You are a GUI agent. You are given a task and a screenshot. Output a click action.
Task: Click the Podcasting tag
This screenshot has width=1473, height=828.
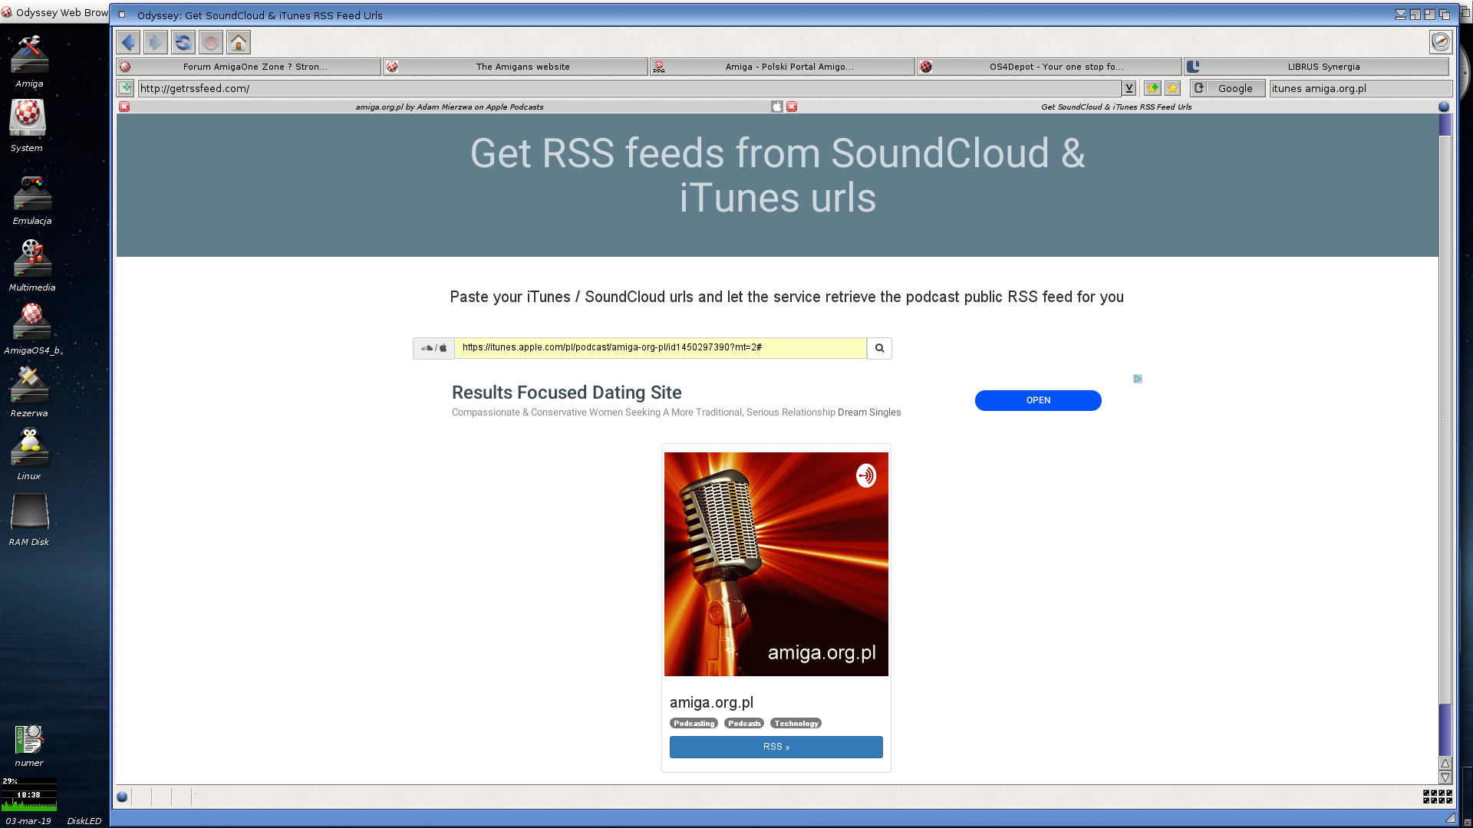click(x=694, y=723)
